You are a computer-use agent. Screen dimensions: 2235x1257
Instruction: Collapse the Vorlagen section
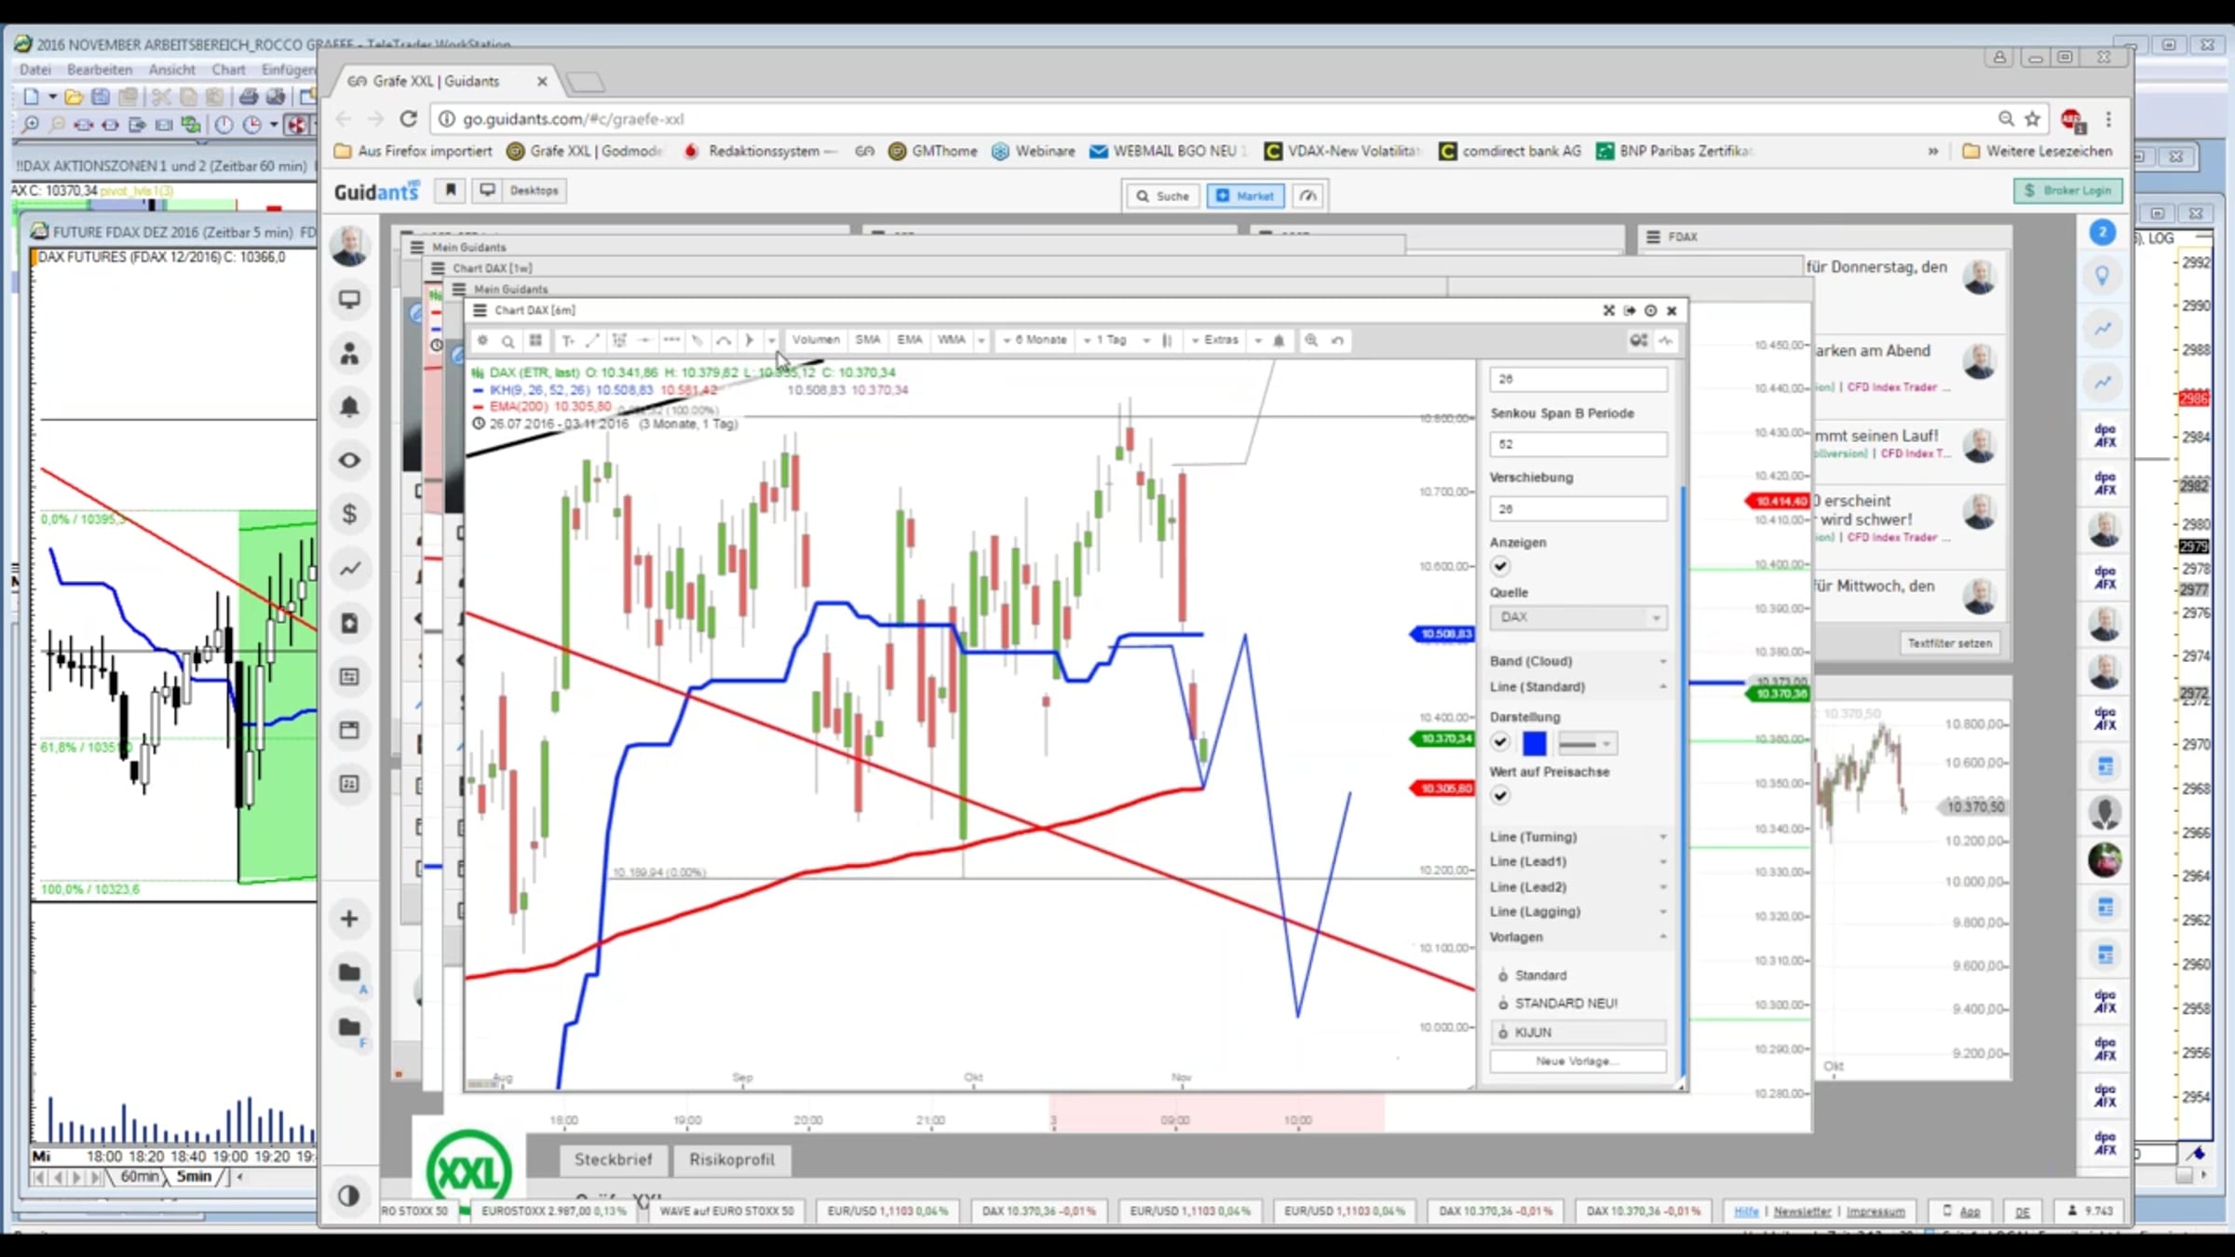pos(1578,937)
